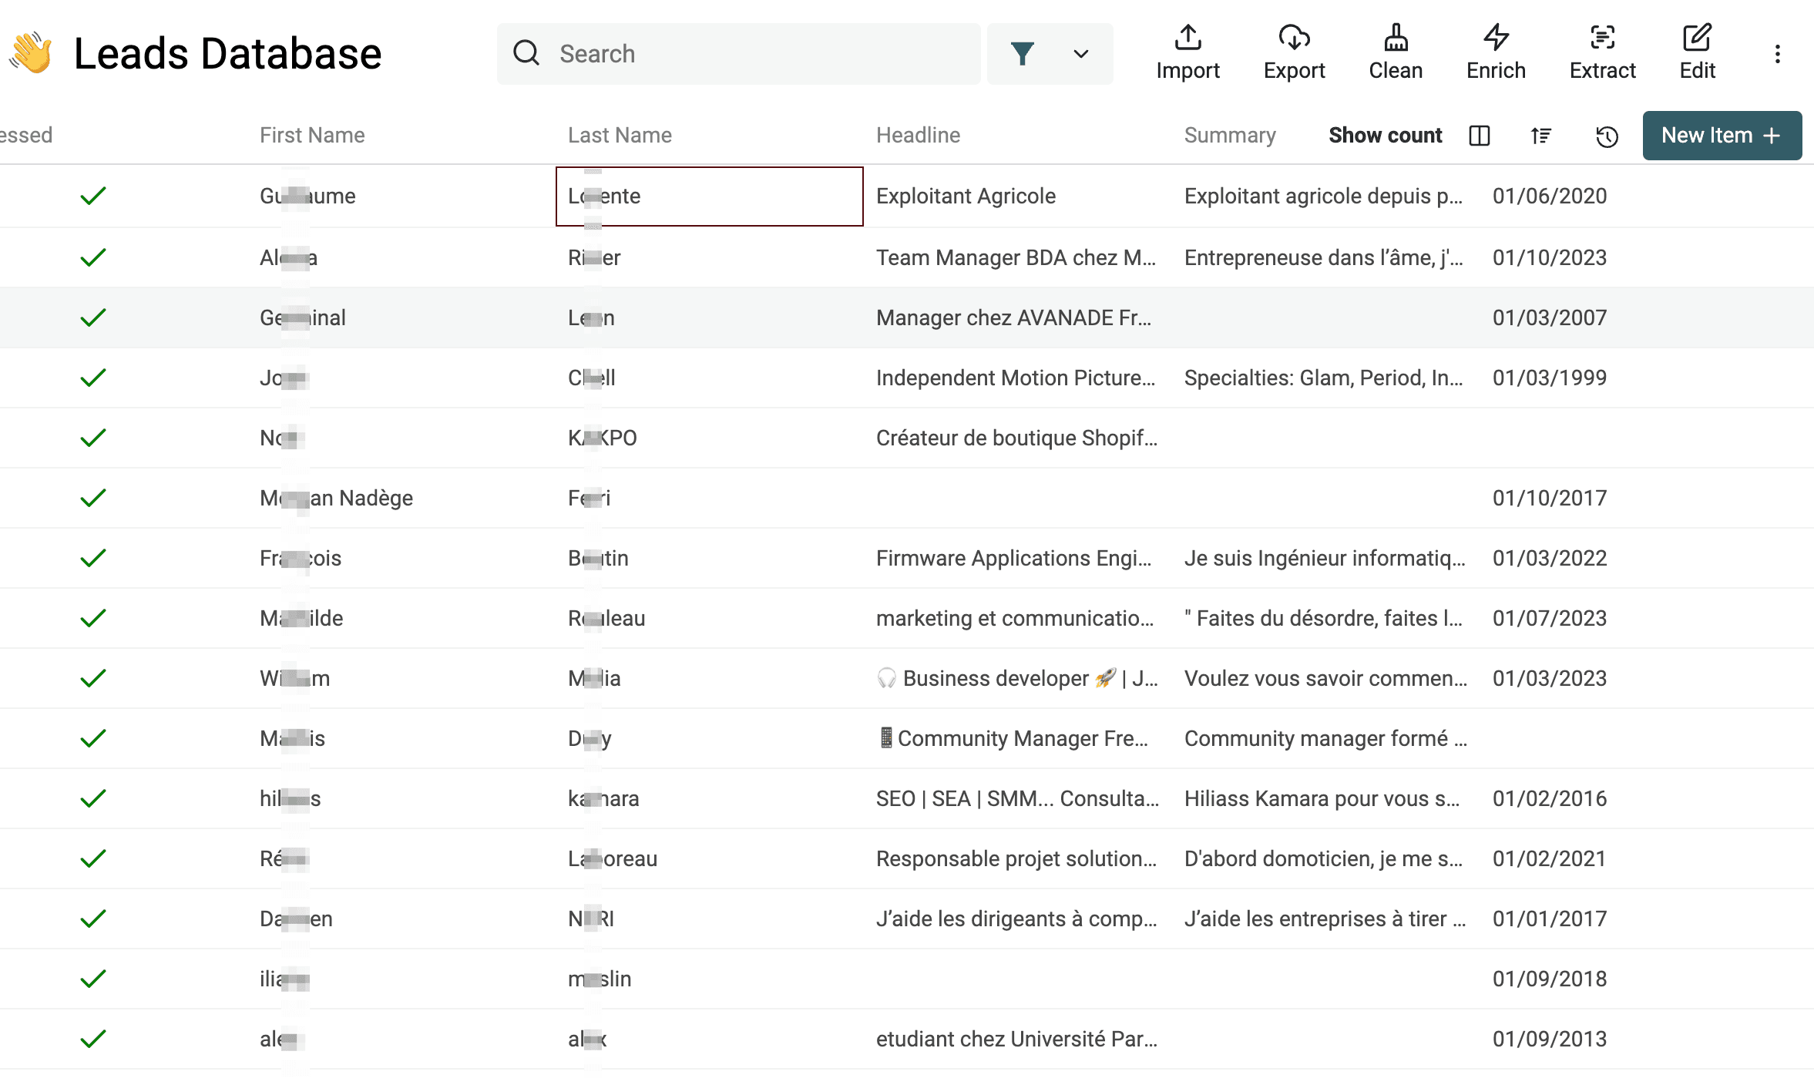Toggle processed checkmark for Team Manager BDA row
Image resolution: width=1814 pixels, height=1085 pixels.
tap(92, 257)
